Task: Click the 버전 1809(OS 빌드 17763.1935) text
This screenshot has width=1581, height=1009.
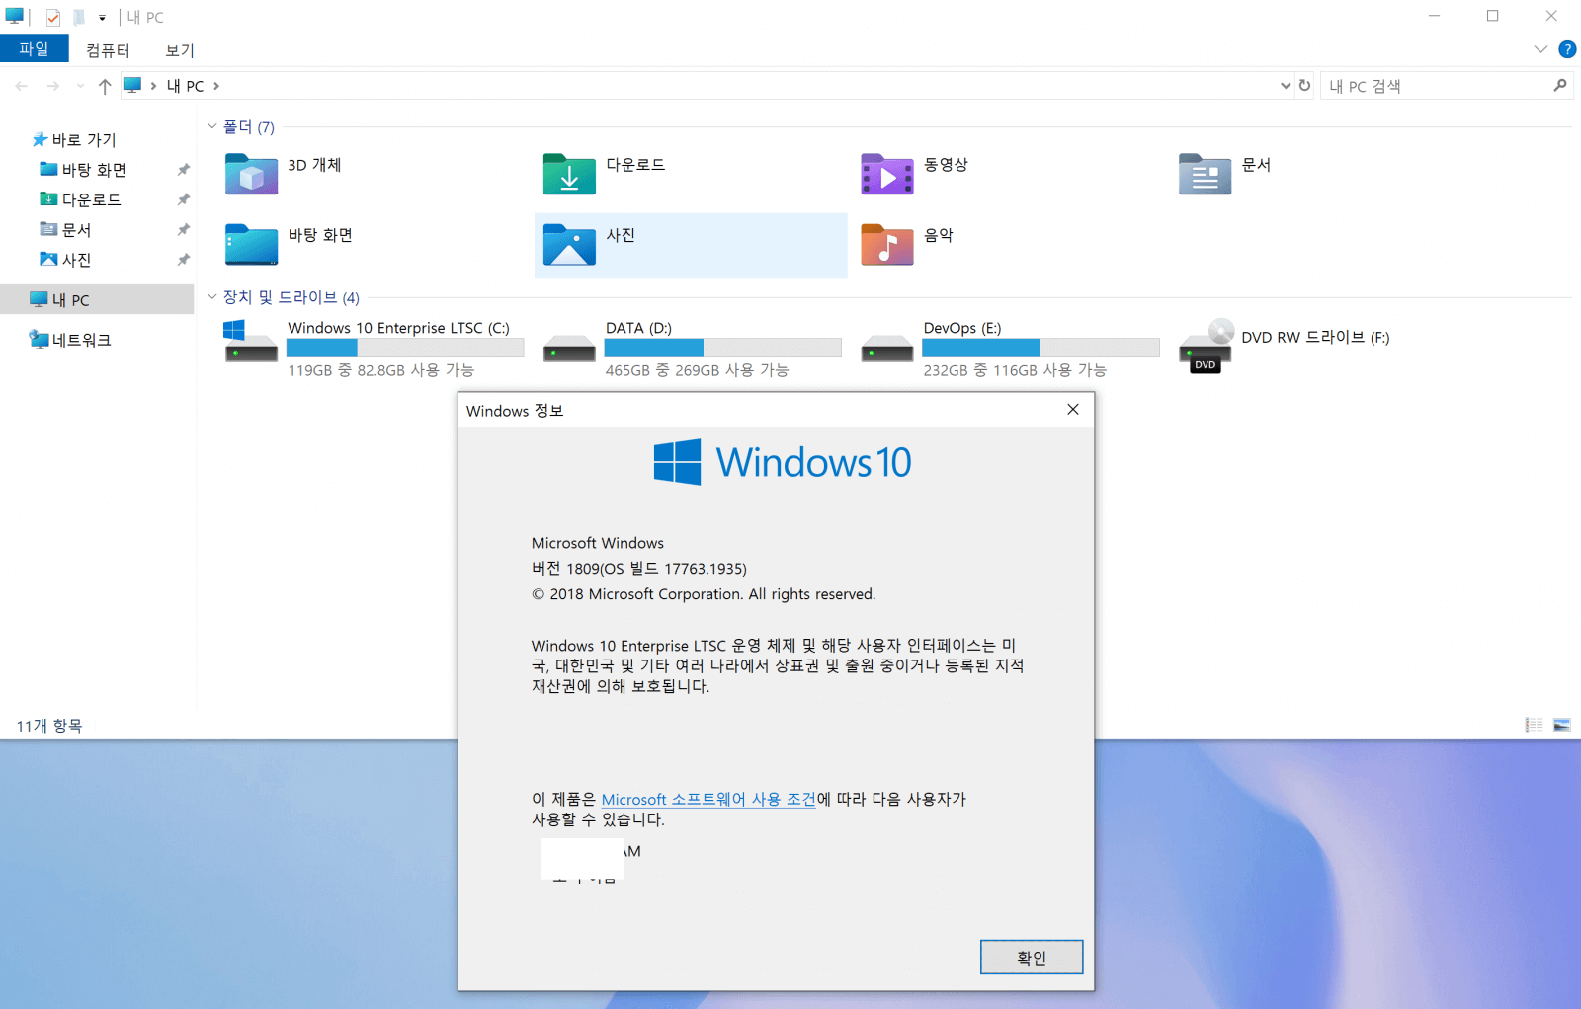Action: [x=639, y=569]
